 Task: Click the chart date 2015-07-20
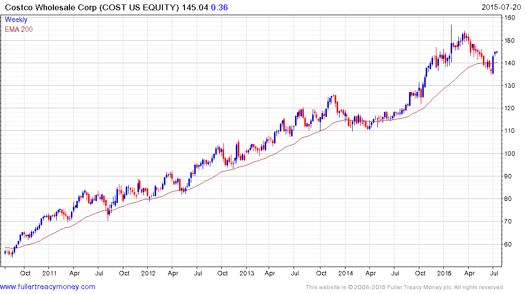coord(501,7)
